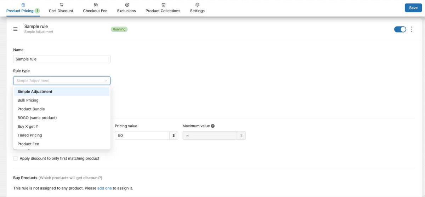Collapse the Rule type dropdown

[x=106, y=81]
